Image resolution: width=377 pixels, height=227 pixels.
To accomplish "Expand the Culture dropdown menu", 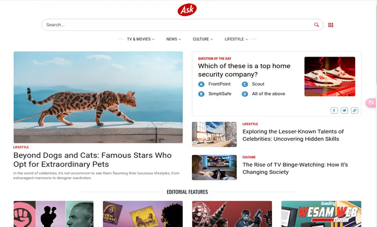I will 203,39.
